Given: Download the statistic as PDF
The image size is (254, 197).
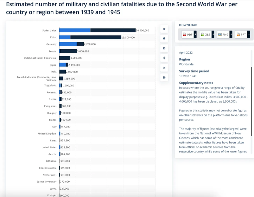Looking at the screenshot, I should (x=187, y=34).
